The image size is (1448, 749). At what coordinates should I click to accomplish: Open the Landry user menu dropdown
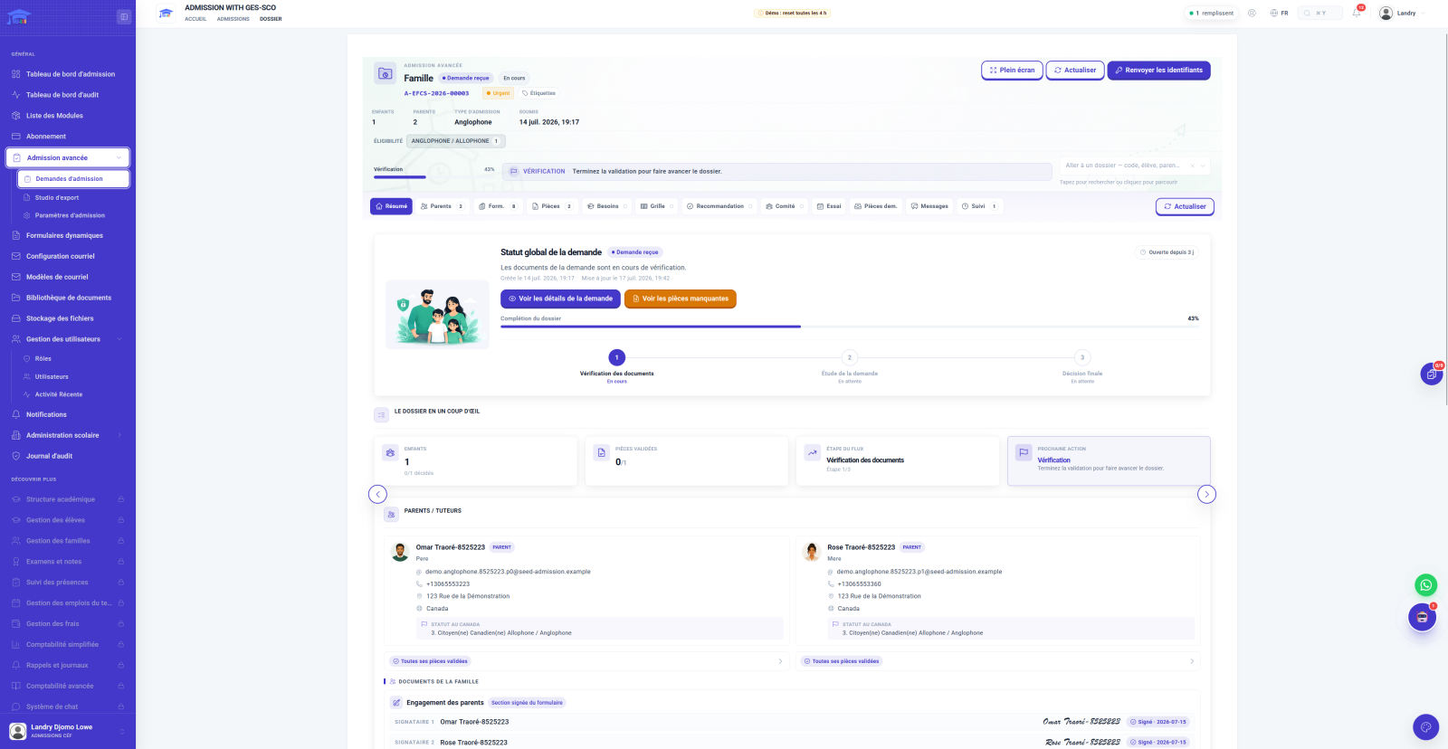pos(1402,13)
